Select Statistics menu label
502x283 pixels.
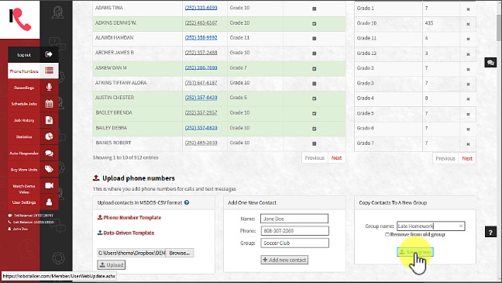24,137
